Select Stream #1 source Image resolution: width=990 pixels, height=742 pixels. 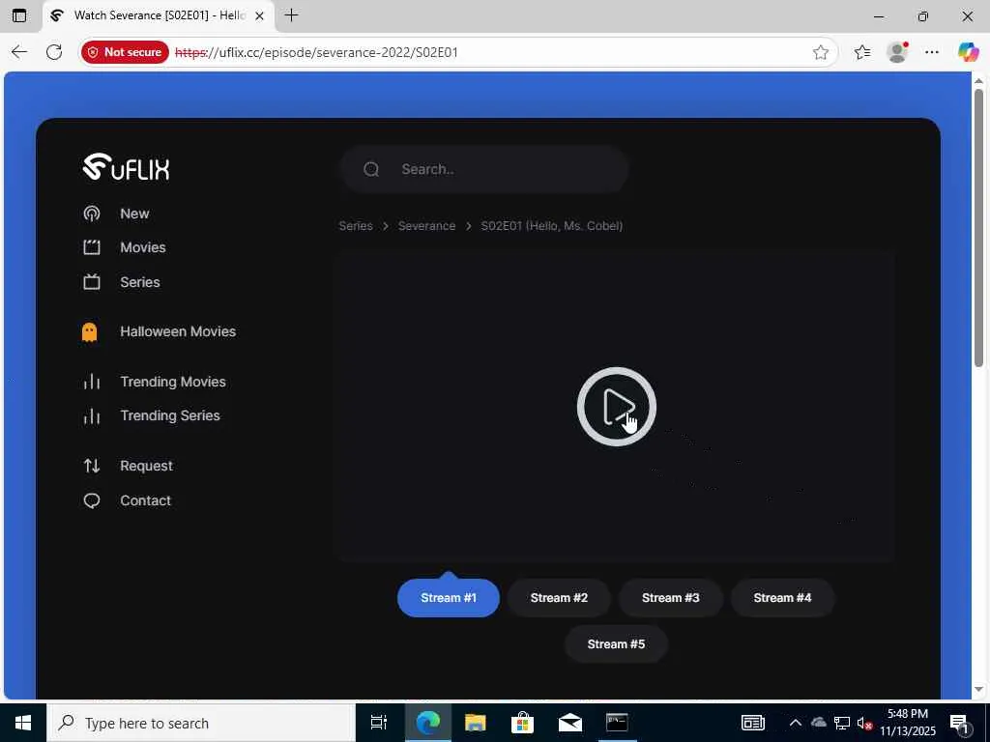(449, 597)
